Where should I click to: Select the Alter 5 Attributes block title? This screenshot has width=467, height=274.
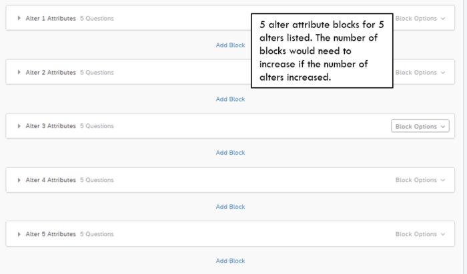51,234
